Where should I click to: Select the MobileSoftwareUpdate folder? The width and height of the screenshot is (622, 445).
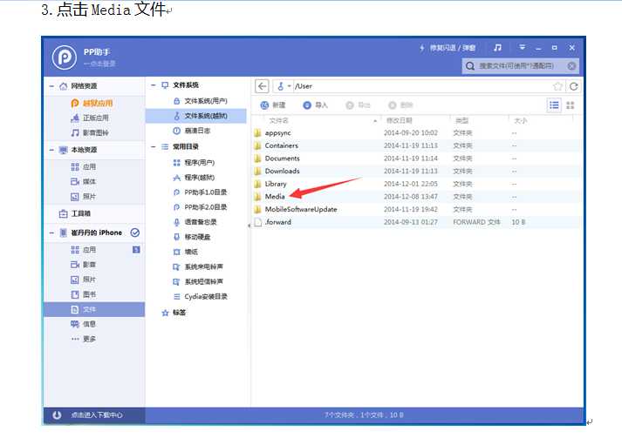click(x=417, y=209)
